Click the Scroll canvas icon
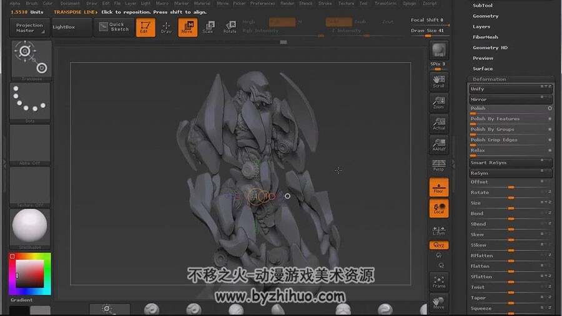Viewport: 562px width, 316px height. tap(439, 82)
